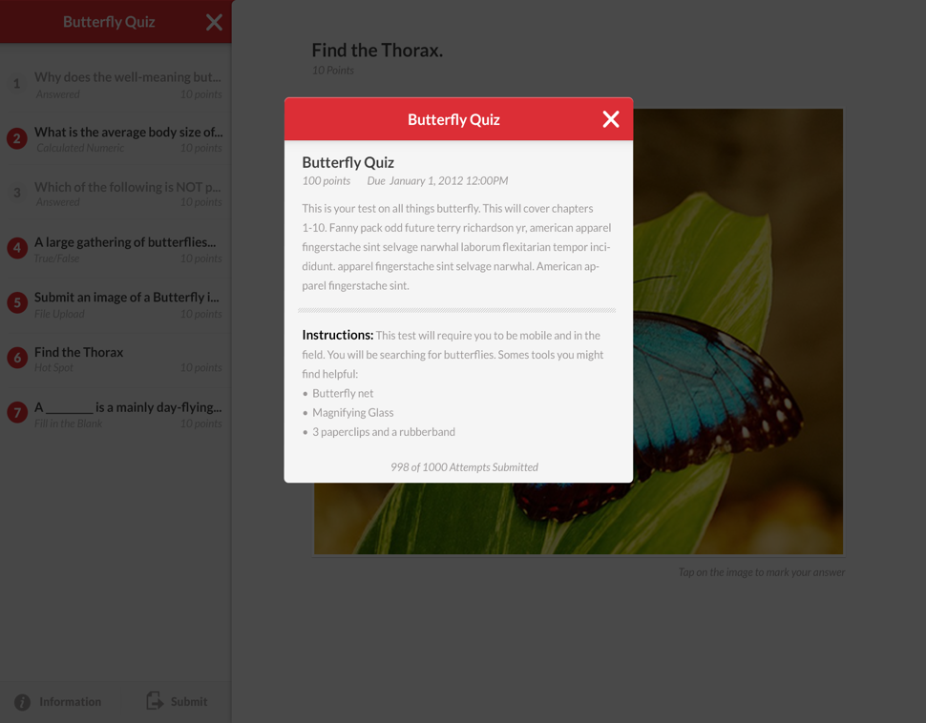This screenshot has height=723, width=926.
Task: Click the 998 of 1000 Attempts text
Action: (x=464, y=467)
